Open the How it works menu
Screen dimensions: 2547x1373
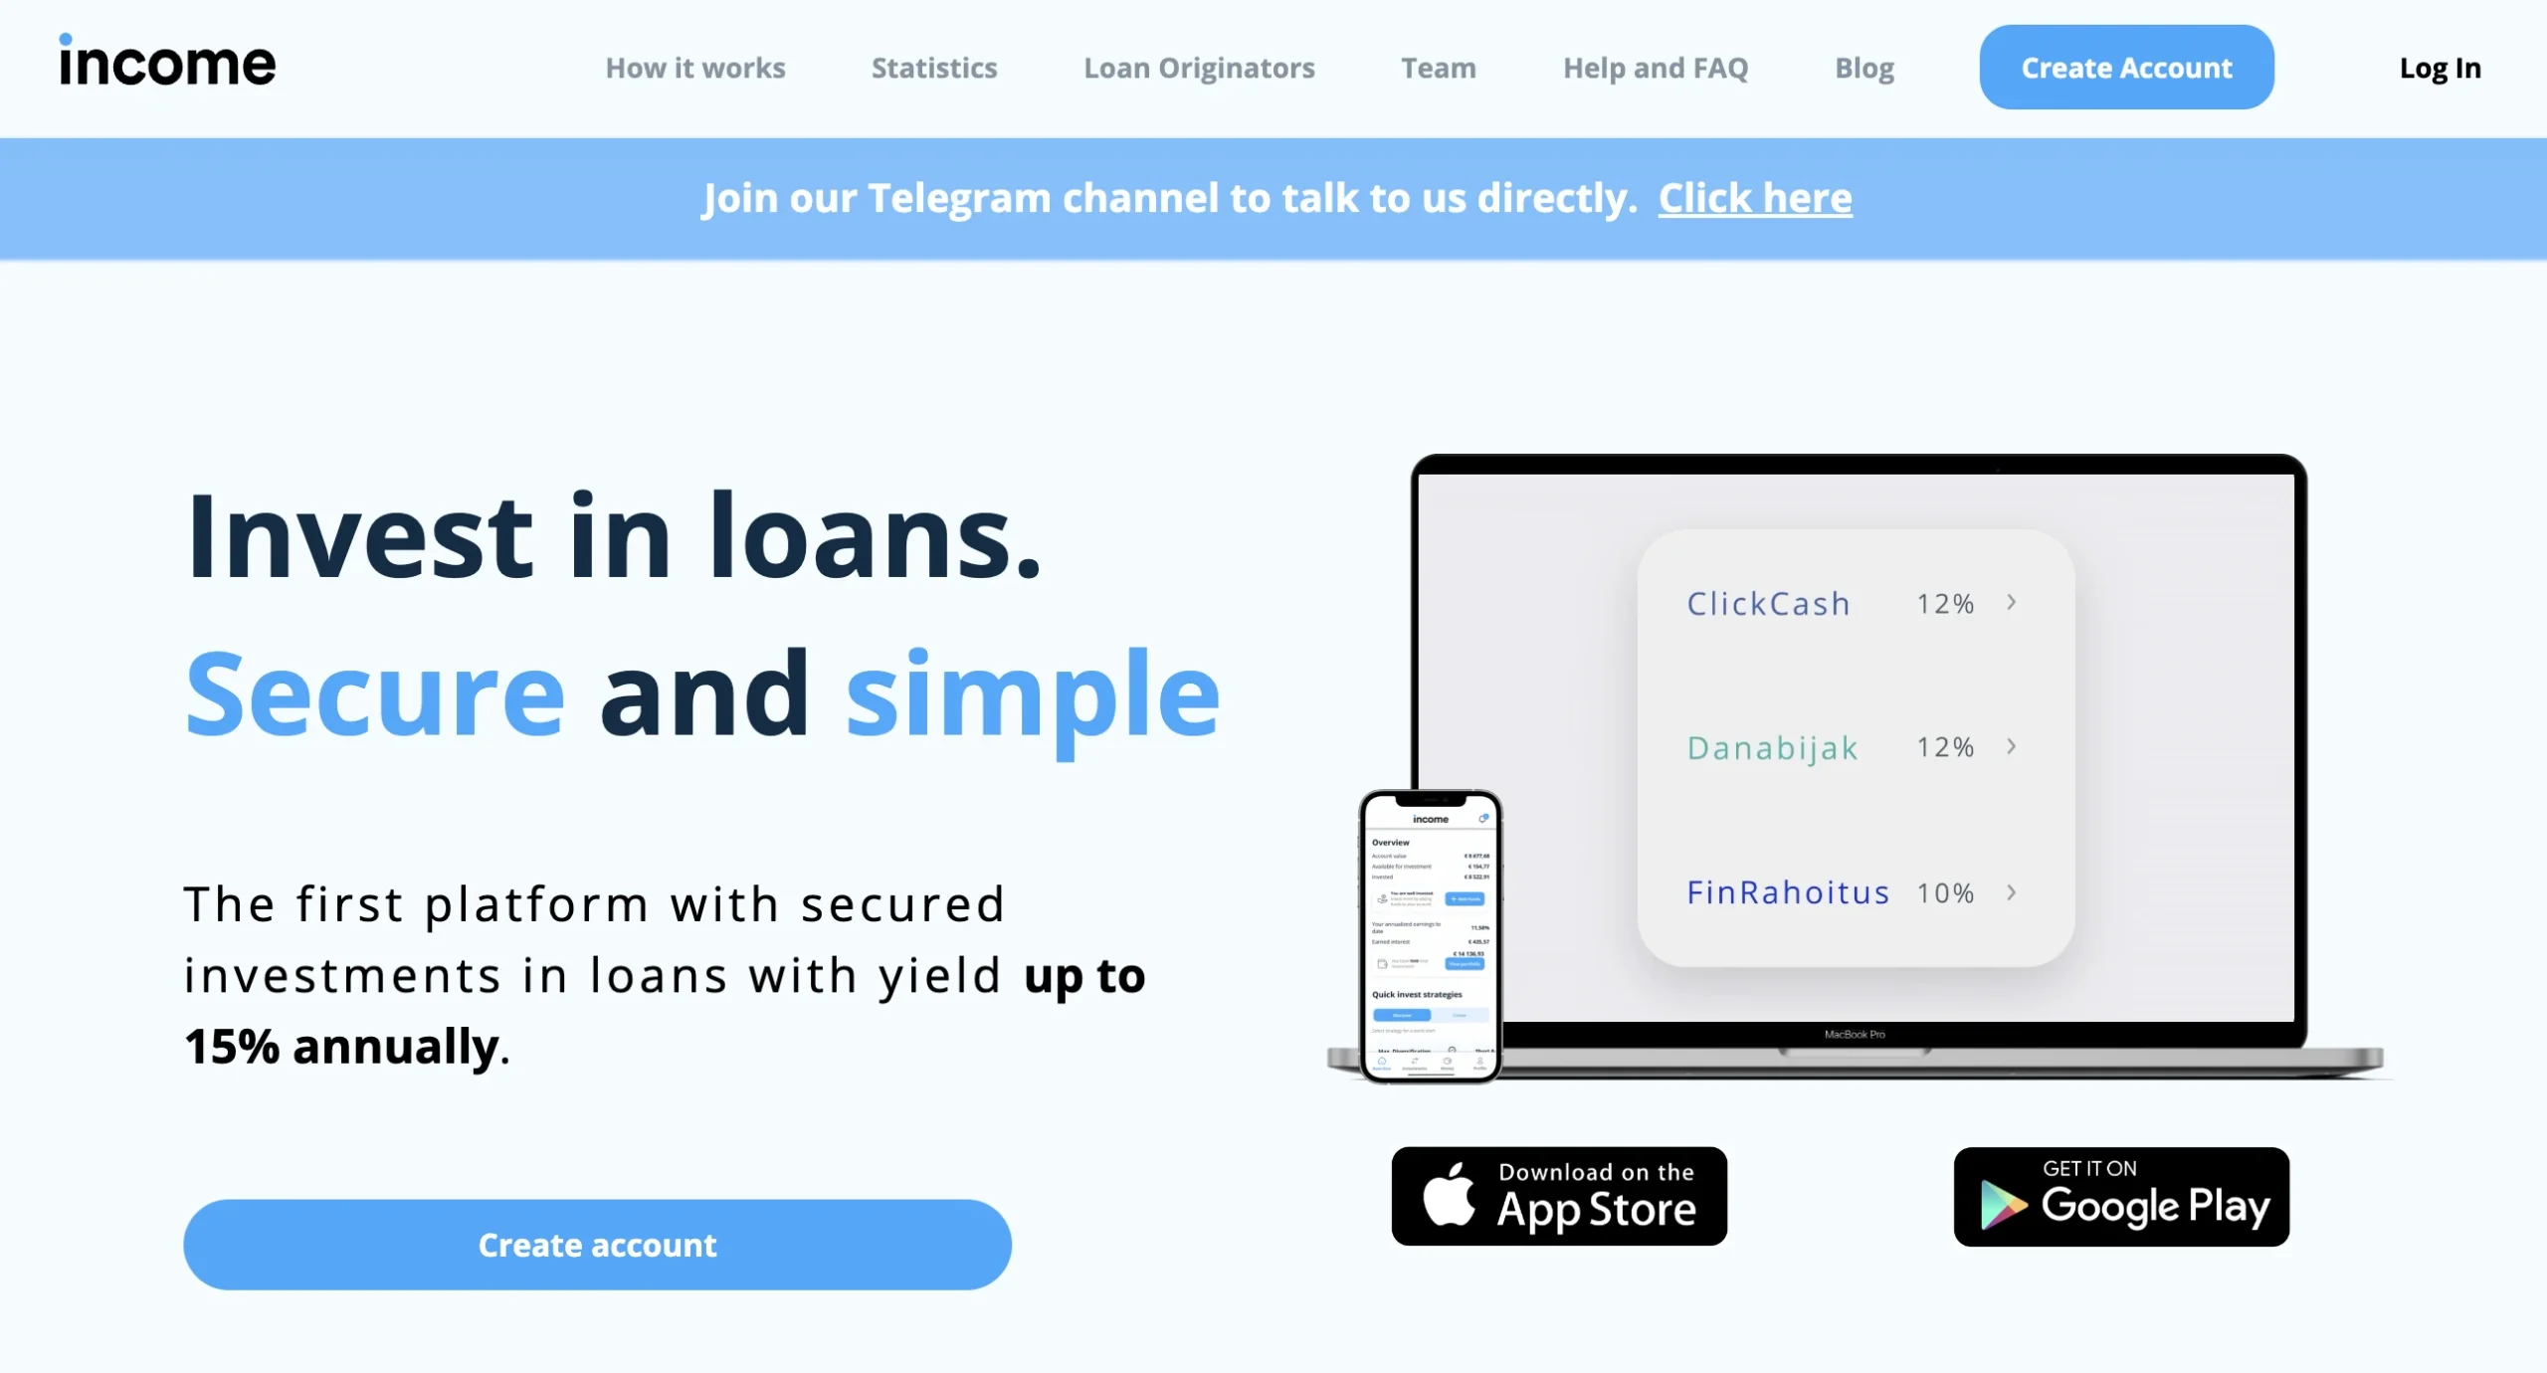(694, 68)
